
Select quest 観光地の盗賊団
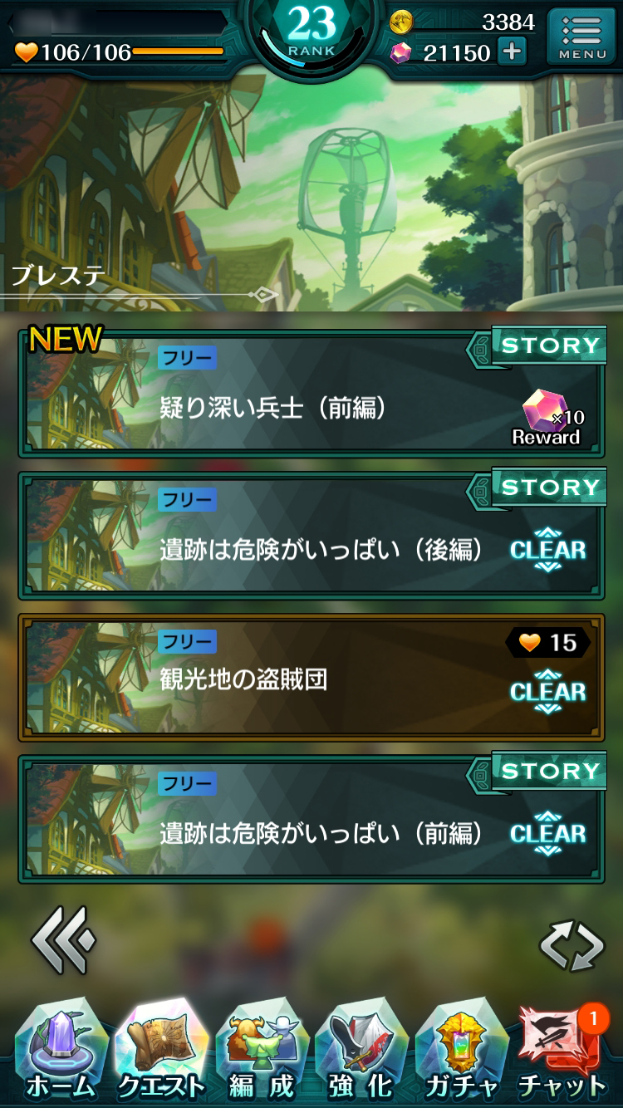[x=311, y=678]
